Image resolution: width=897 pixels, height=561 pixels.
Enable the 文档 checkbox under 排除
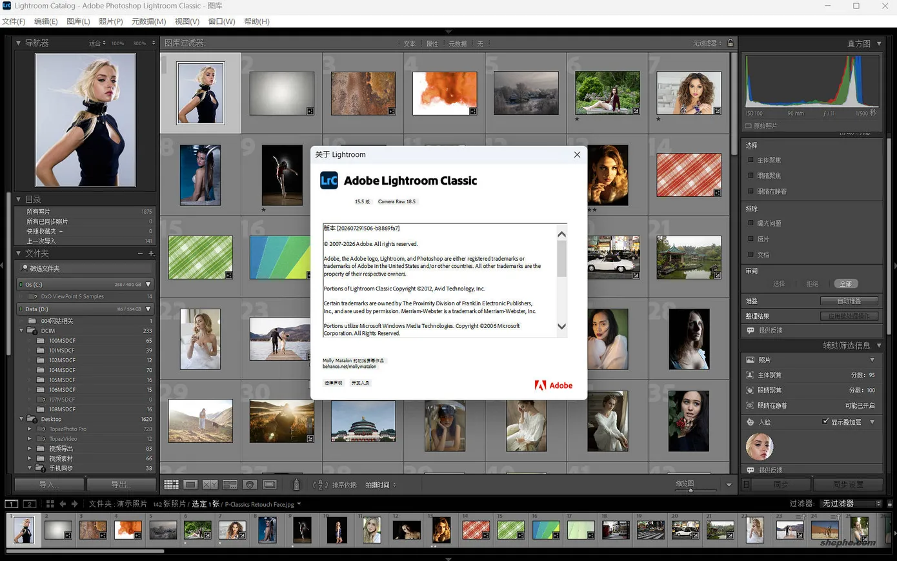[x=751, y=254]
